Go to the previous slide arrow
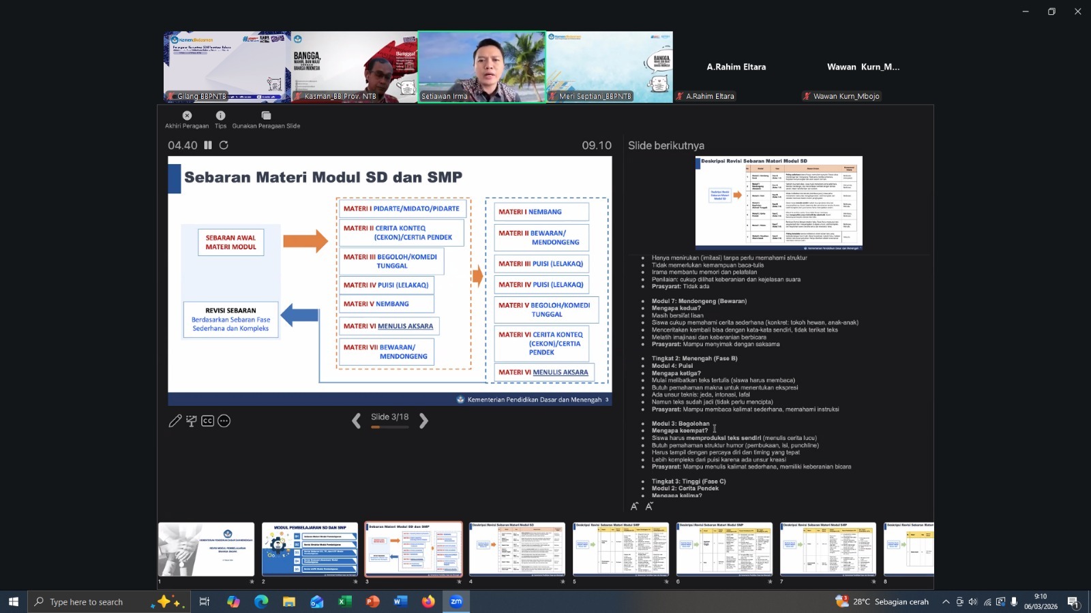The width and height of the screenshot is (1091, 613). click(x=356, y=421)
